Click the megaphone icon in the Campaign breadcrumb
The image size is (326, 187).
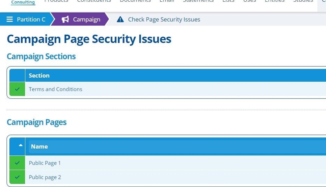(x=65, y=20)
